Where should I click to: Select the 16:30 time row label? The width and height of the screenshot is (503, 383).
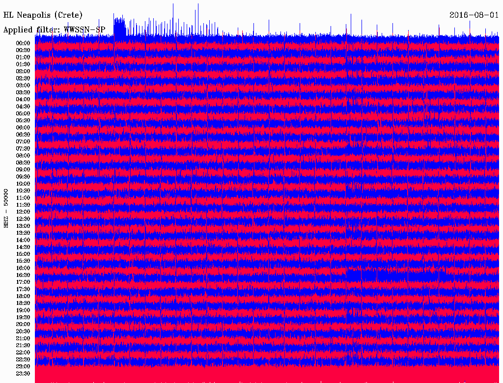(23, 275)
